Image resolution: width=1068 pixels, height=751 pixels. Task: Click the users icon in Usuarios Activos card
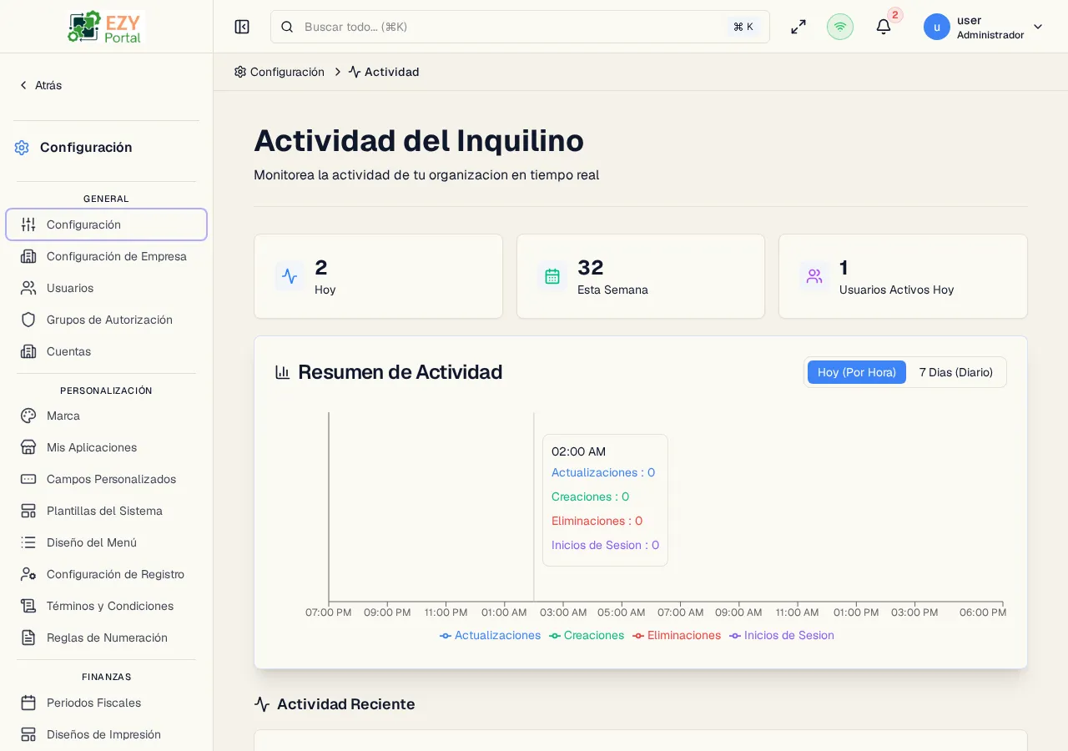[814, 276]
